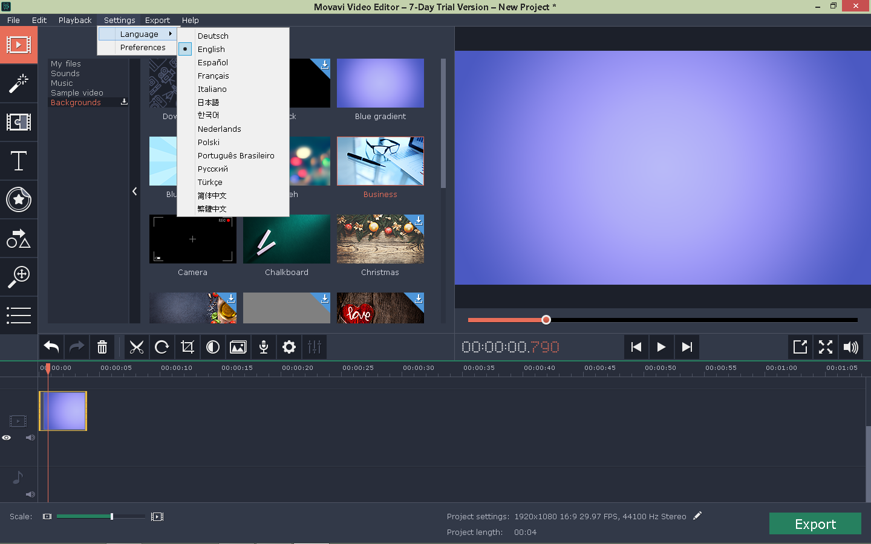871x544 pixels.
Task: Select Español language
Action: pos(213,62)
